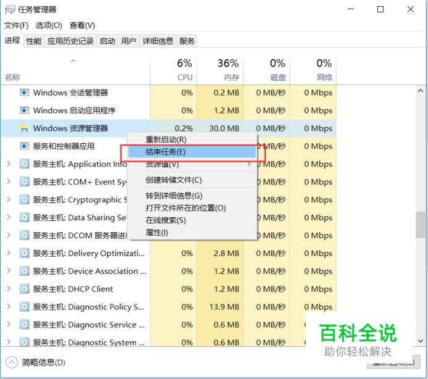
Task: Open the 查看(V) menu
Action: [82, 25]
